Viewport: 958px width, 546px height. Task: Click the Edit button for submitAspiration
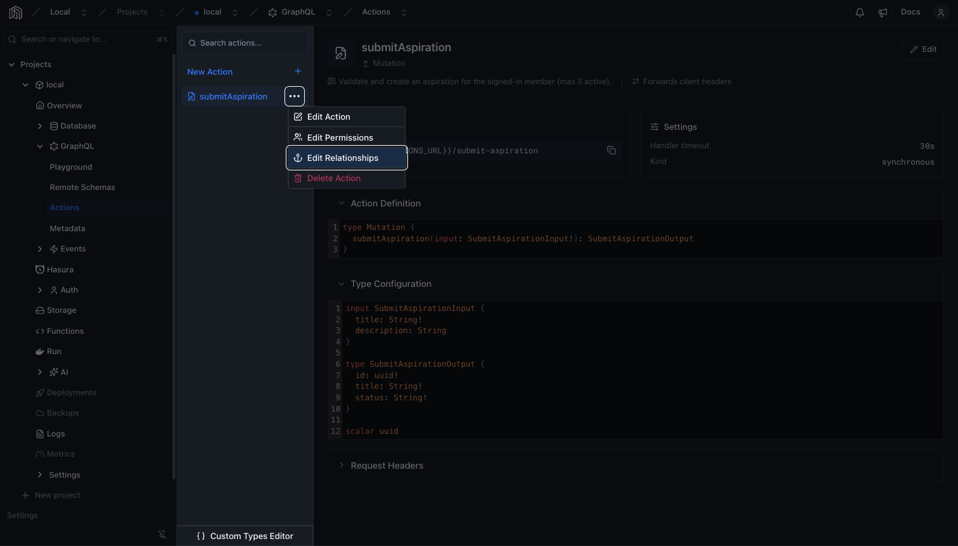(x=923, y=49)
